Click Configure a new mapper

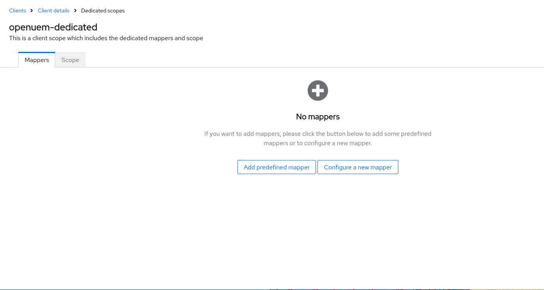coord(358,167)
